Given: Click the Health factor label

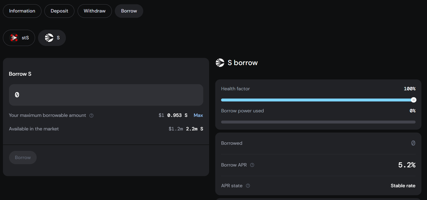Looking at the screenshot, I should point(235,89).
